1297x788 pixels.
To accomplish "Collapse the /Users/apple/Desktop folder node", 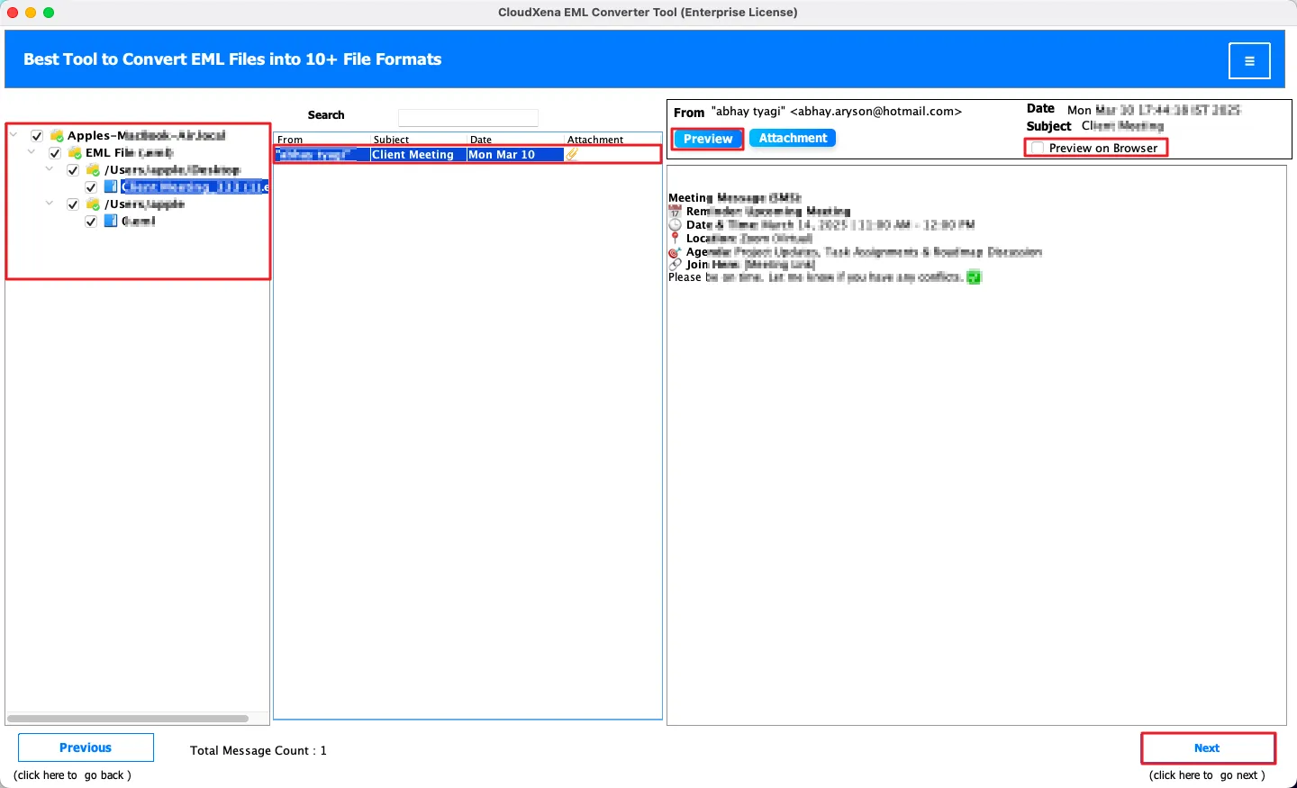I will click(50, 169).
